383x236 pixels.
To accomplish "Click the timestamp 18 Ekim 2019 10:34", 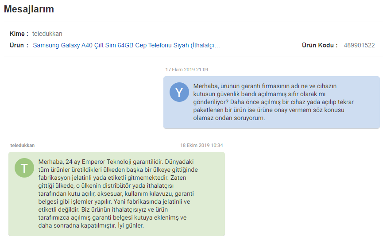I will (201, 145).
